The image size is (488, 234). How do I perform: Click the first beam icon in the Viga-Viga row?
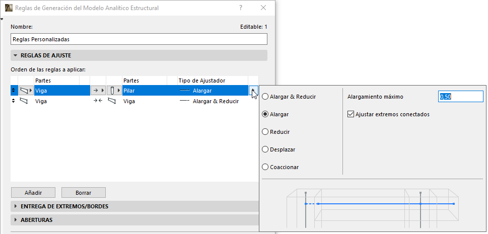point(24,101)
